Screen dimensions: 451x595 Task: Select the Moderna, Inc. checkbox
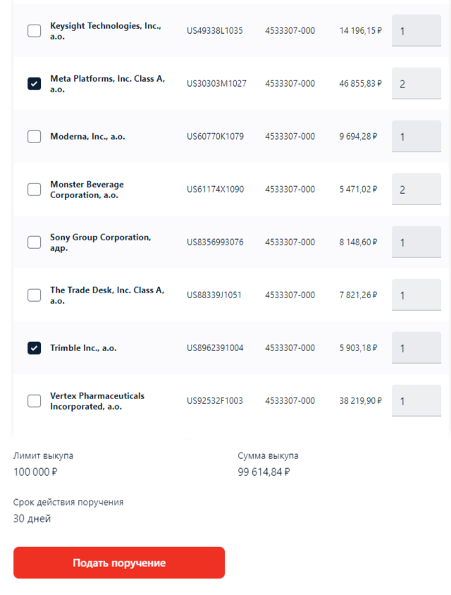coord(34,137)
